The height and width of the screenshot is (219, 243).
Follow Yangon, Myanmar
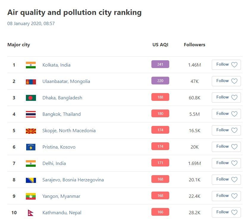pos(226,196)
